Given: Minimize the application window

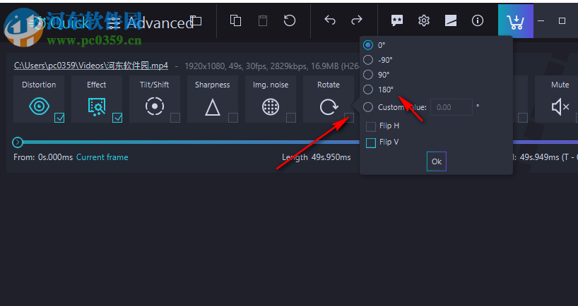Looking at the screenshot, I should (x=541, y=21).
